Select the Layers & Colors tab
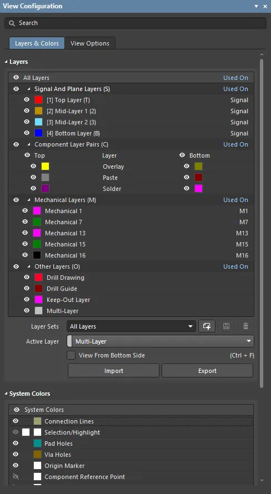Screen dimensions: 271x494 click(37, 43)
